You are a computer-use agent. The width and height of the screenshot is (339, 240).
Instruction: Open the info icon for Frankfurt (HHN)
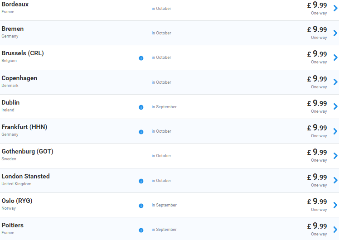click(141, 132)
